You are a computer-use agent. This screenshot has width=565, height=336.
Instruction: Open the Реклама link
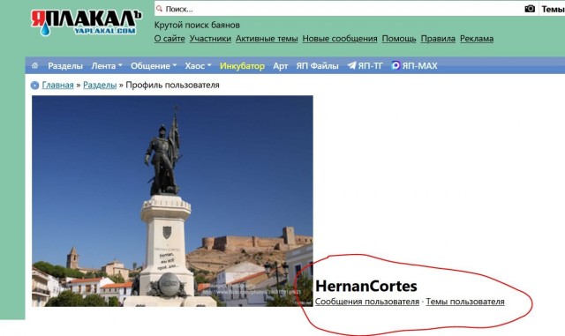(477, 39)
